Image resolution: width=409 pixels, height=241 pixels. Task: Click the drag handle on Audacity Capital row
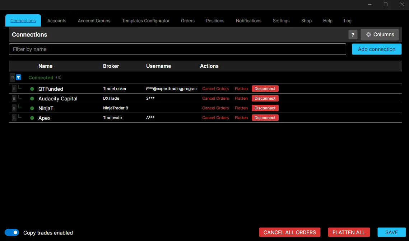click(14, 99)
